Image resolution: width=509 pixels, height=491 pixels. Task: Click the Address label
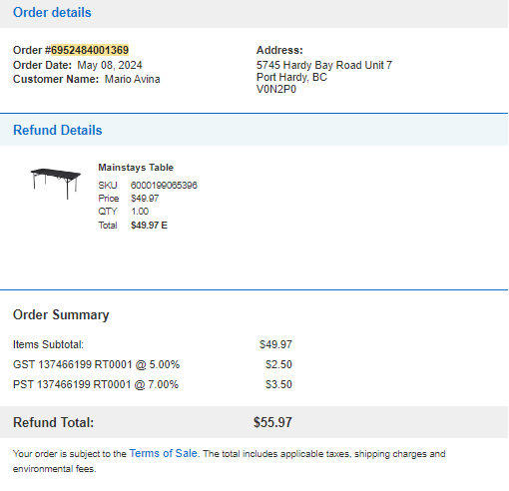(x=279, y=50)
